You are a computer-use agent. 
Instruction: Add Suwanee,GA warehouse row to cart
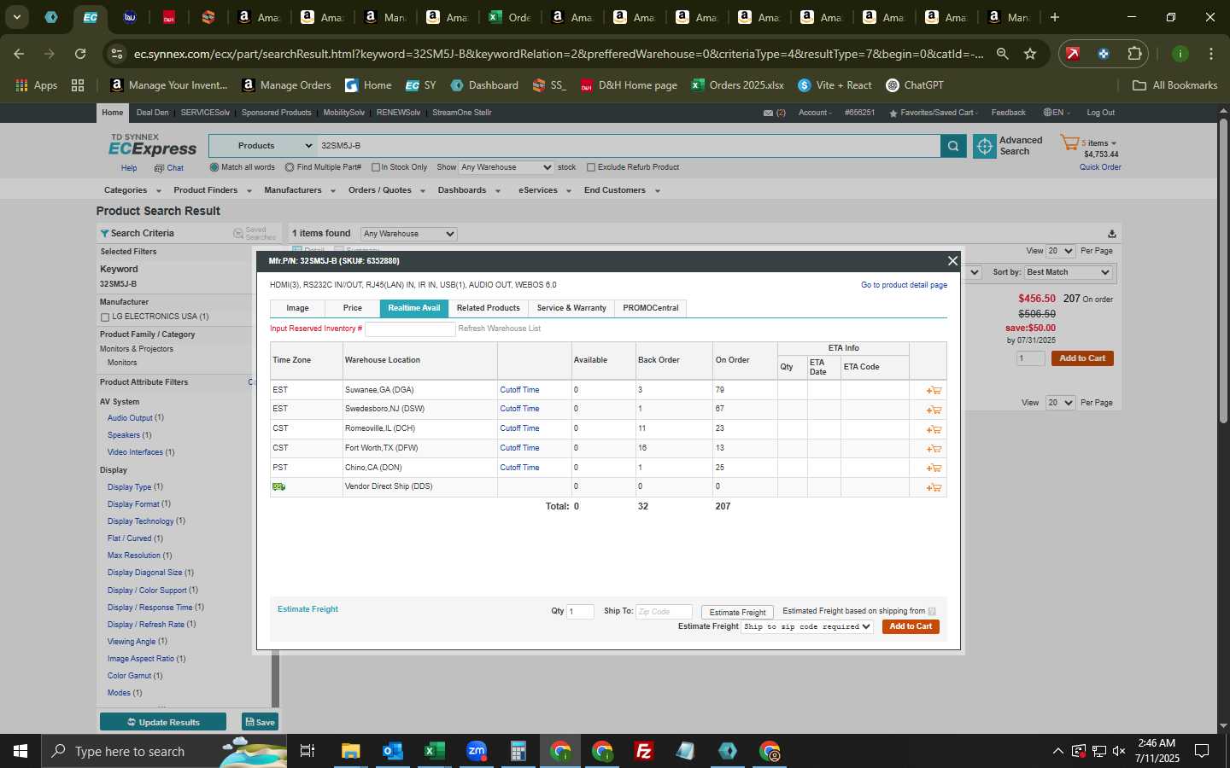pyautogui.click(x=934, y=391)
